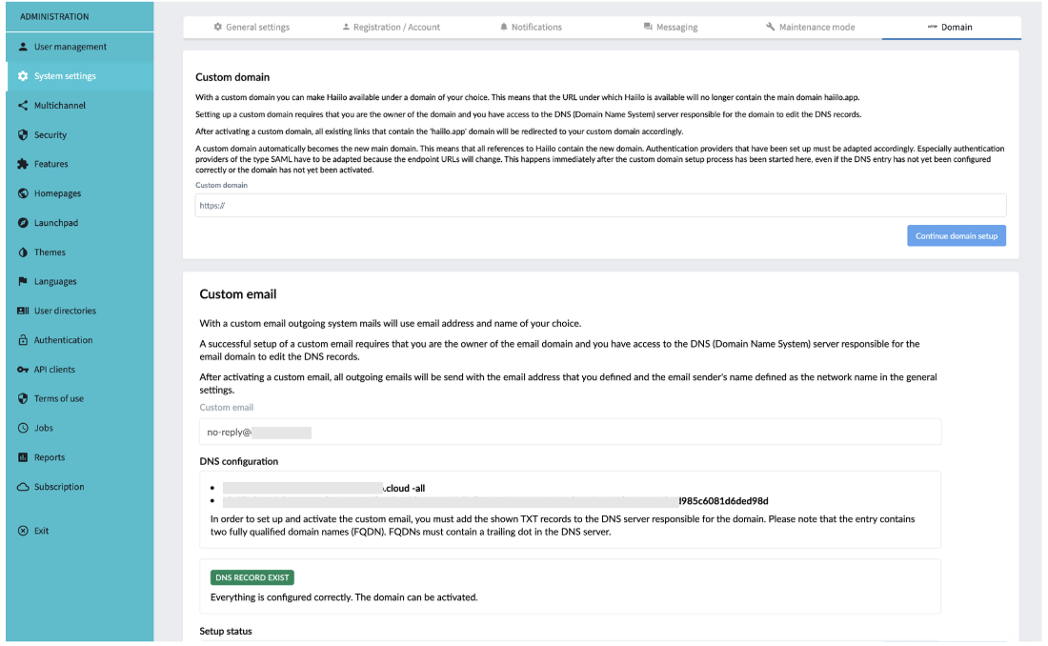Select the Notifications tab
The width and height of the screenshot is (1048, 646).
[x=531, y=28]
